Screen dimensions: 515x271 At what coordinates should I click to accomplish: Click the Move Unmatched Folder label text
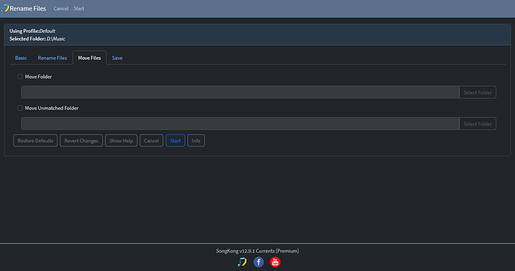click(x=51, y=108)
